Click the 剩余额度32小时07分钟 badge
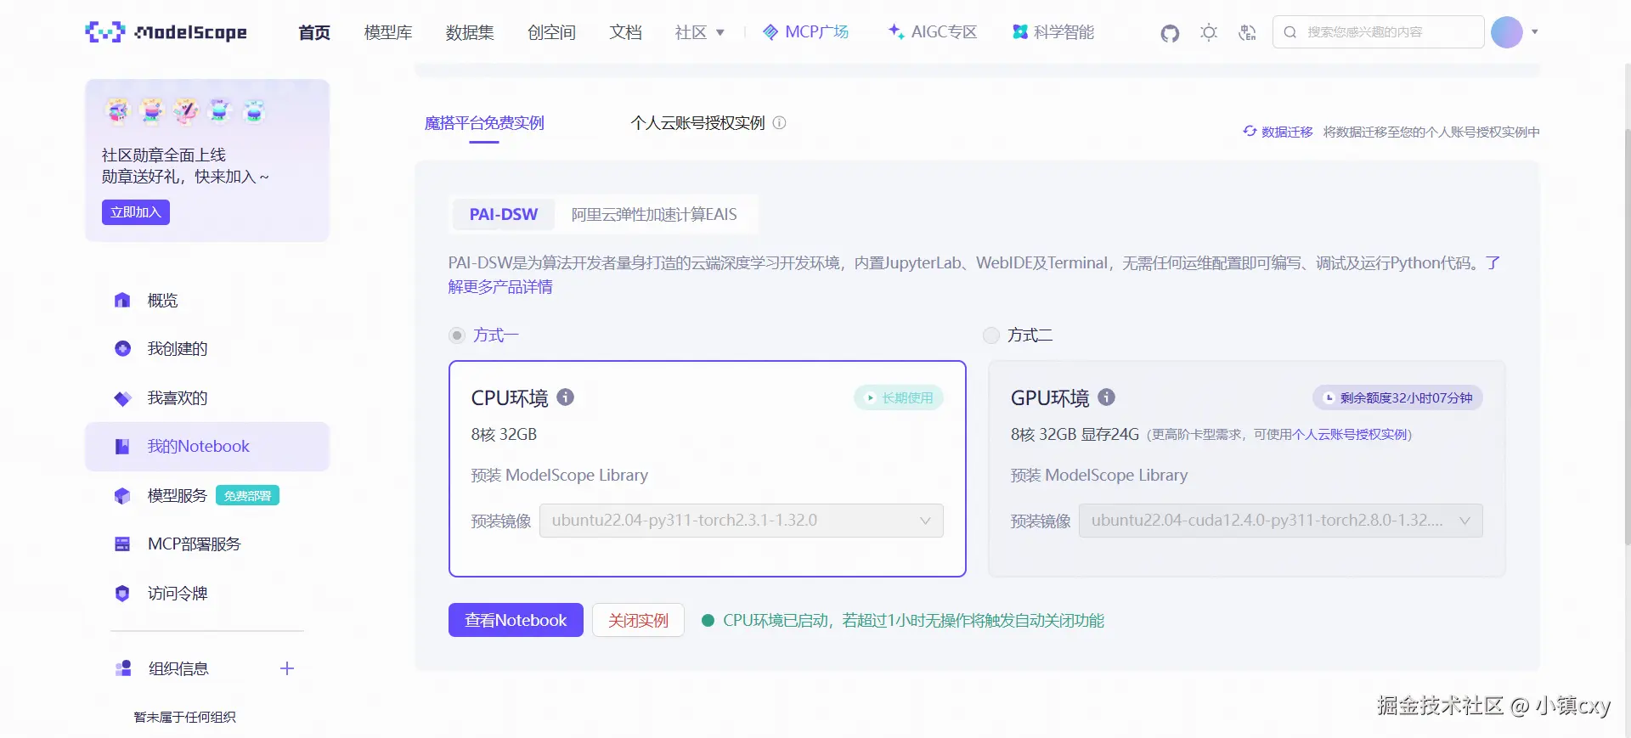Screen dimensions: 1631x738 pos(1398,397)
